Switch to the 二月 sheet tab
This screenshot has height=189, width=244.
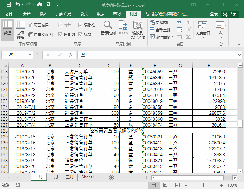(54, 177)
